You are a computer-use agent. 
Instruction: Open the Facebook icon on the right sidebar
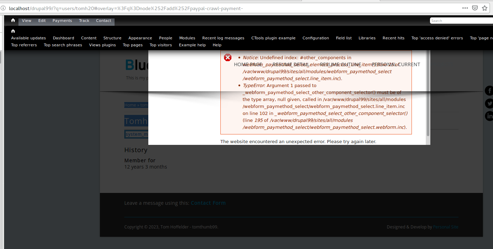tap(489, 91)
